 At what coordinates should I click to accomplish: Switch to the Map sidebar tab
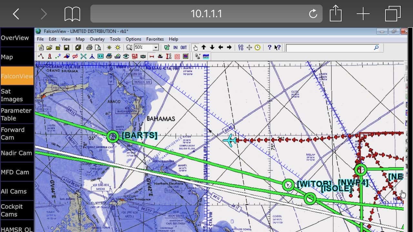click(17, 57)
